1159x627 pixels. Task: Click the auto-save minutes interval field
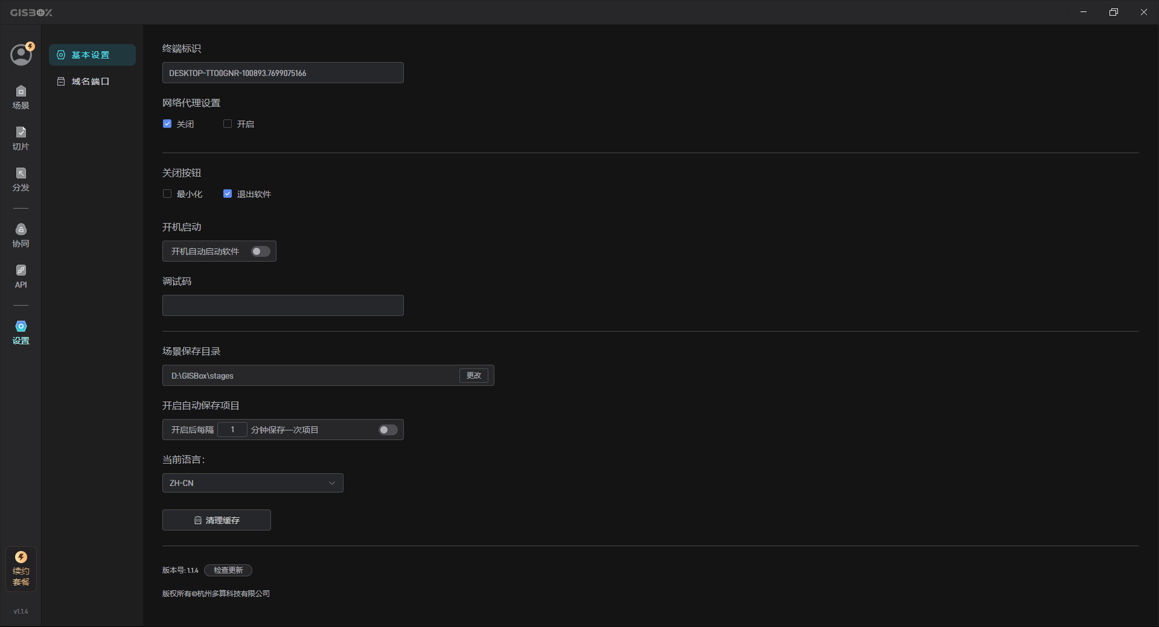pyautogui.click(x=232, y=430)
